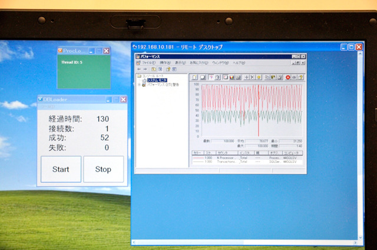Click gray color line of Transactions counter
The image size is (377, 250).
click(198, 162)
